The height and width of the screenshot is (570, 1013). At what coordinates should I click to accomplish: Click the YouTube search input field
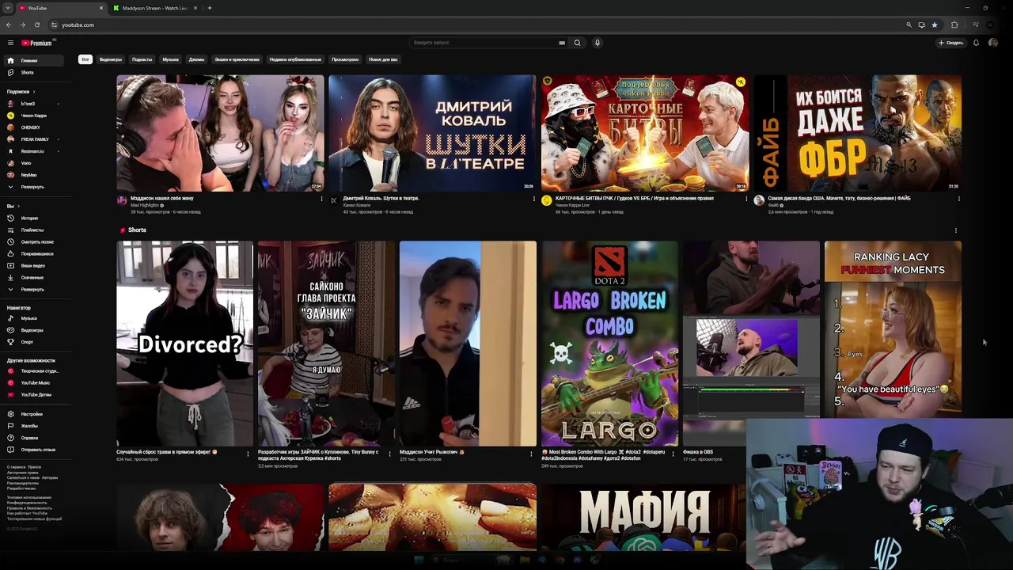(x=483, y=43)
